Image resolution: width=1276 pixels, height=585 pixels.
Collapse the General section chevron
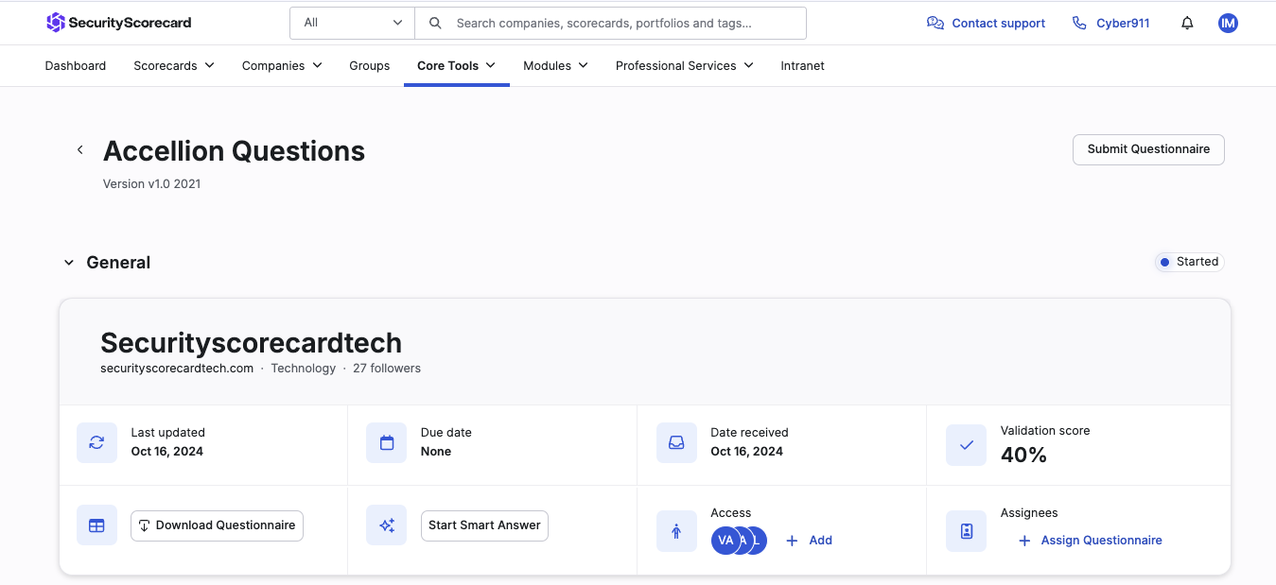point(69,263)
